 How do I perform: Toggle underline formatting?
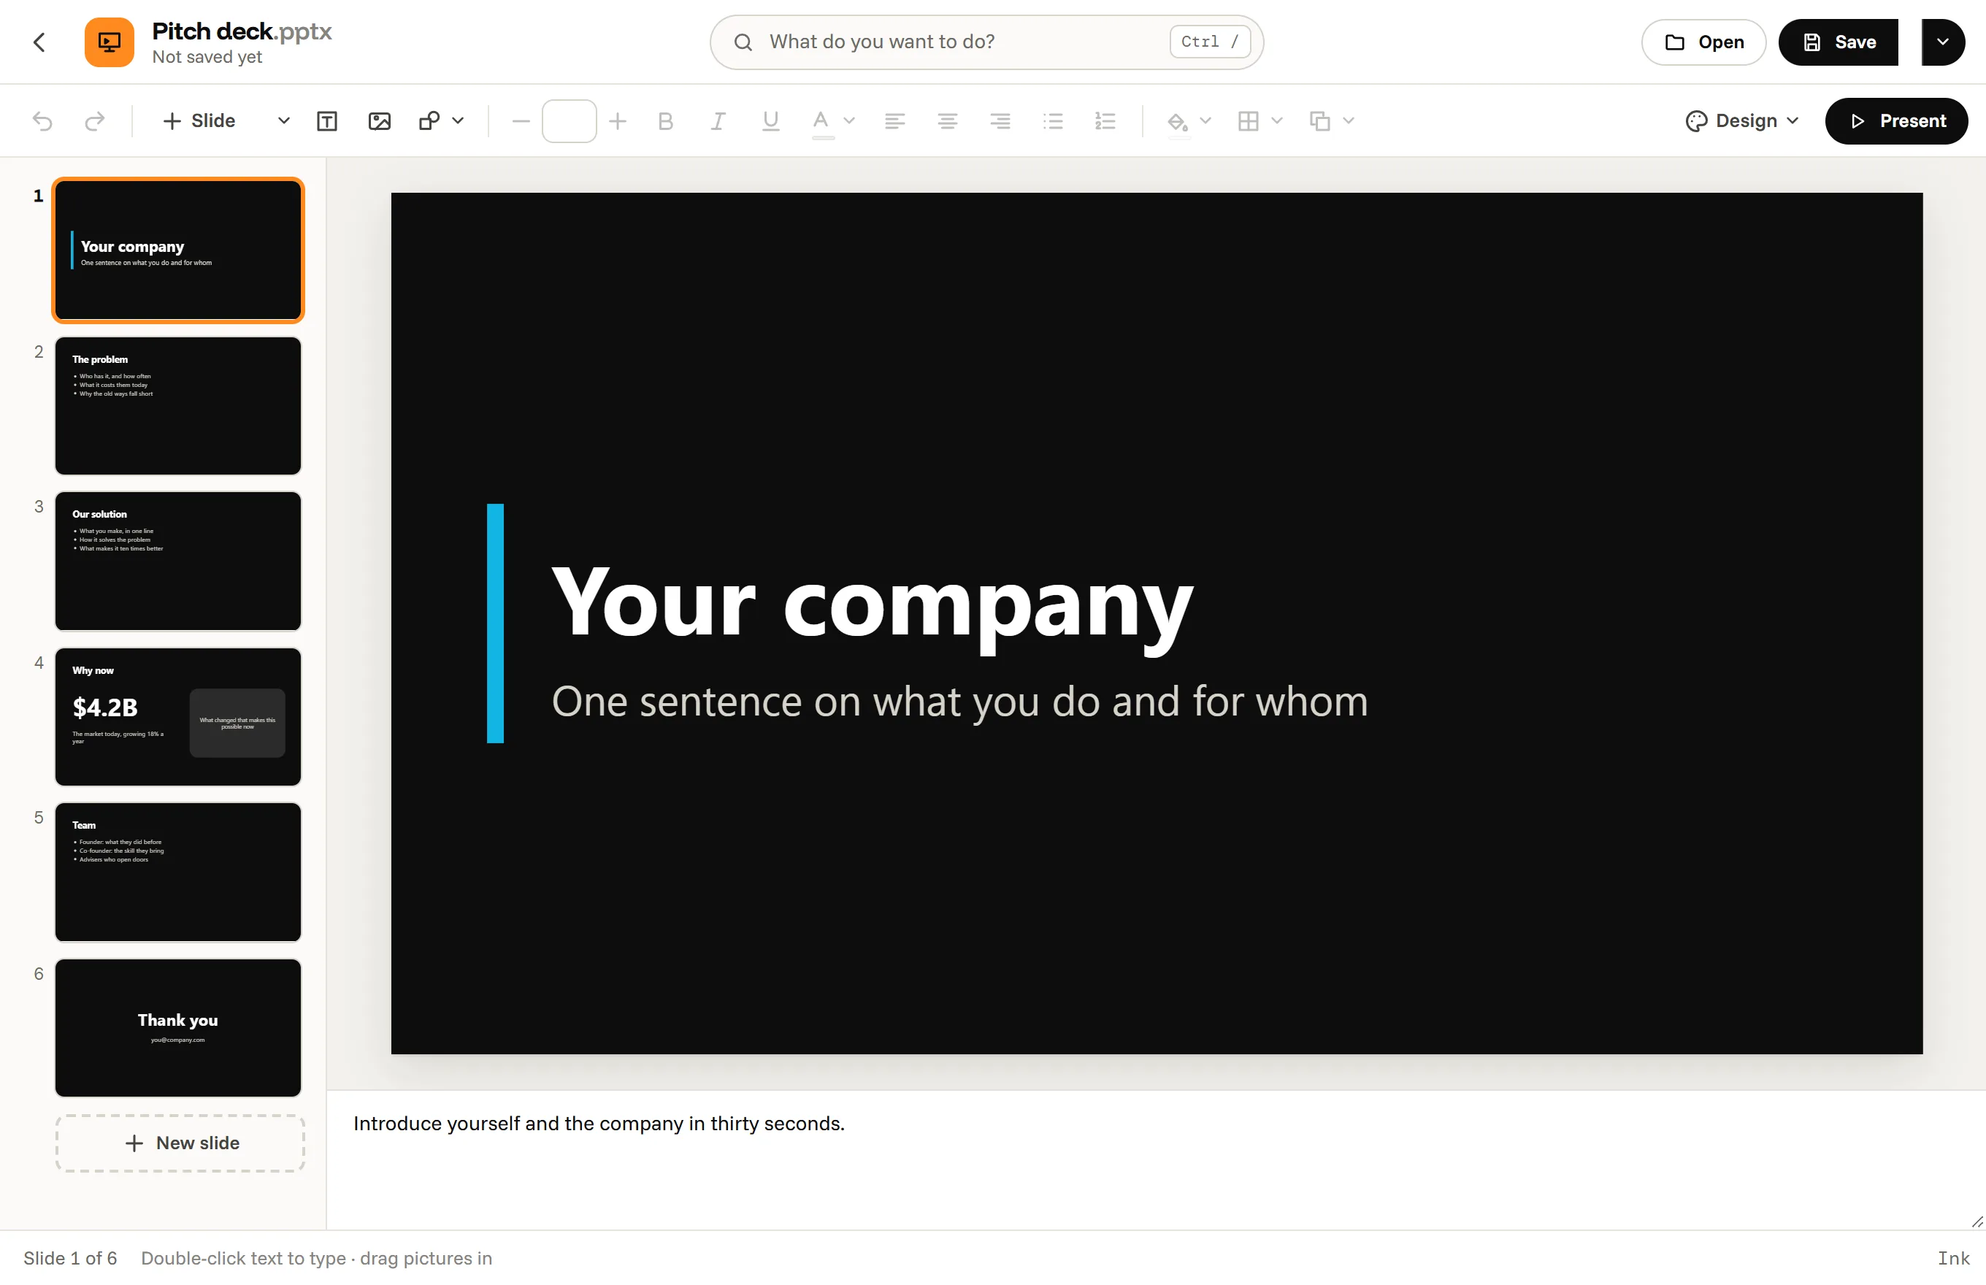[x=770, y=121]
